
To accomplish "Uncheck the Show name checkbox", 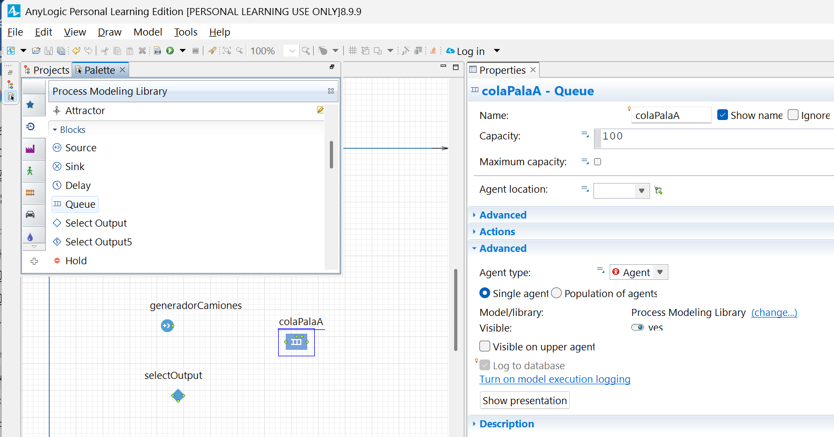I will pos(723,115).
